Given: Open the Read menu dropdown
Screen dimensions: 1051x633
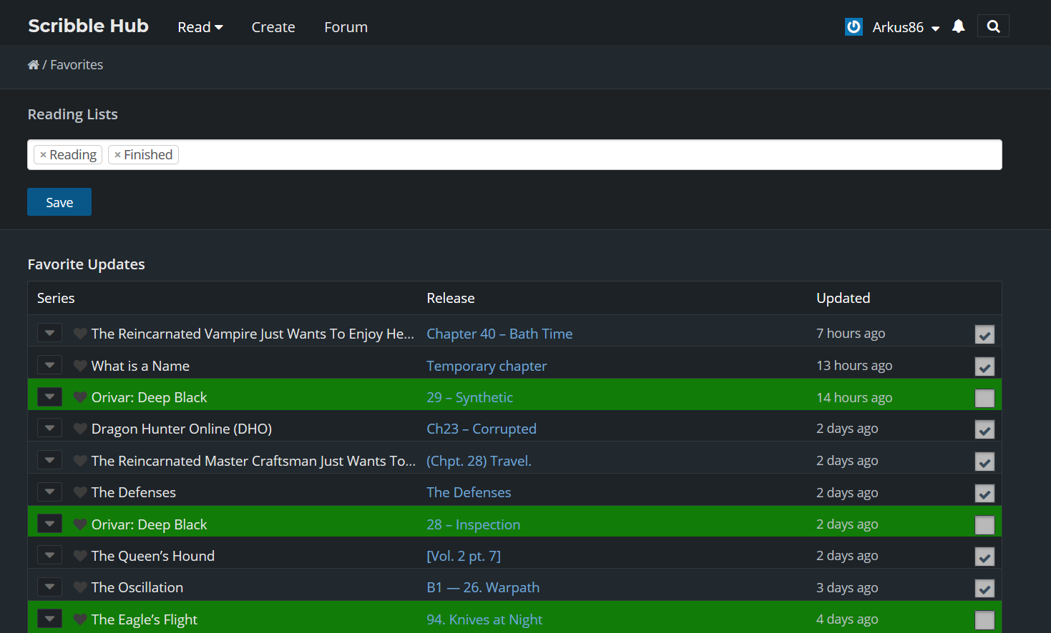Looking at the screenshot, I should 200,27.
